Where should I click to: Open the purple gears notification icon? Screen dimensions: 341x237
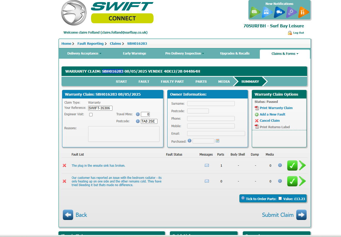[291, 12]
